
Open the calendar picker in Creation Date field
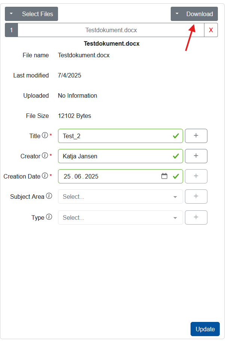(164, 176)
